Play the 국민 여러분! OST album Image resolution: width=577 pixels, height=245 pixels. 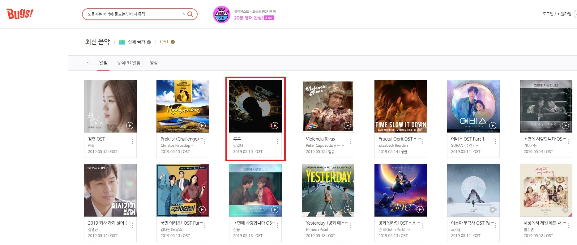coord(202,209)
